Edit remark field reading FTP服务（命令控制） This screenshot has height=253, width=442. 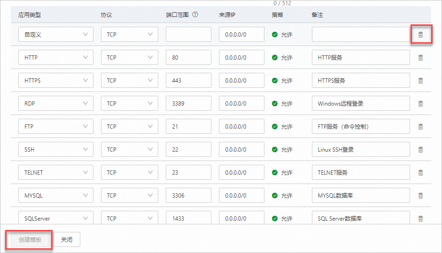[x=361, y=127]
